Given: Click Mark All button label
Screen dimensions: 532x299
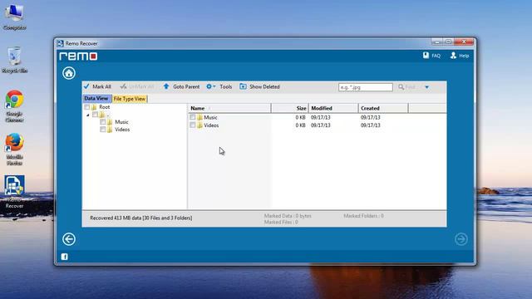Looking at the screenshot, I should 101,86.
